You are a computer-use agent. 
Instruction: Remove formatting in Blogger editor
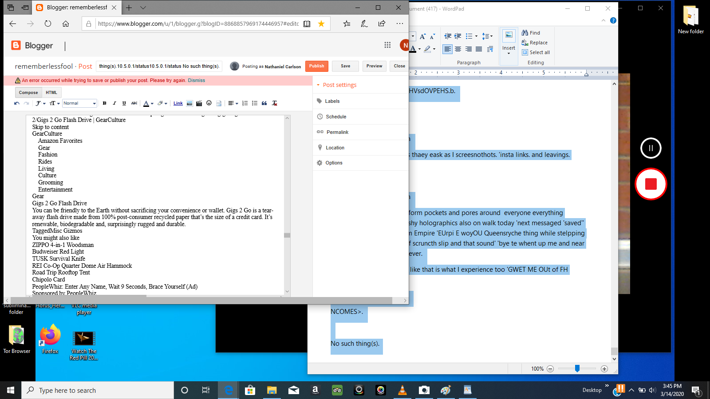275,103
